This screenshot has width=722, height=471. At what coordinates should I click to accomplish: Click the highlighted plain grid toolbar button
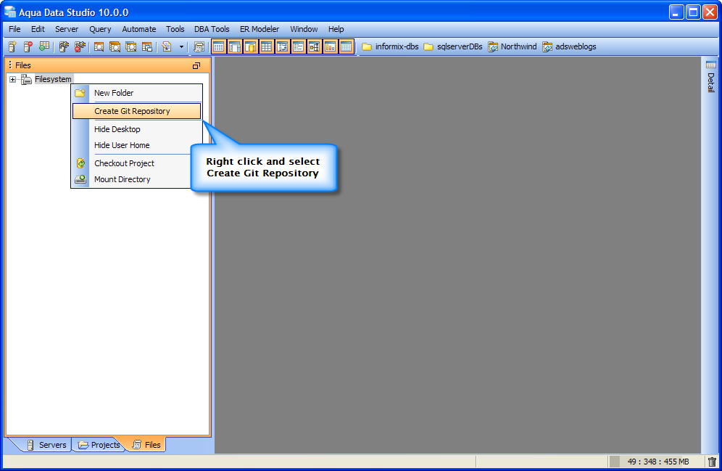[x=267, y=46]
